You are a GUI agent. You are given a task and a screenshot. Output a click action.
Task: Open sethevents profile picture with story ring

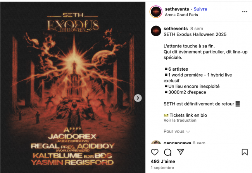(x=156, y=12)
